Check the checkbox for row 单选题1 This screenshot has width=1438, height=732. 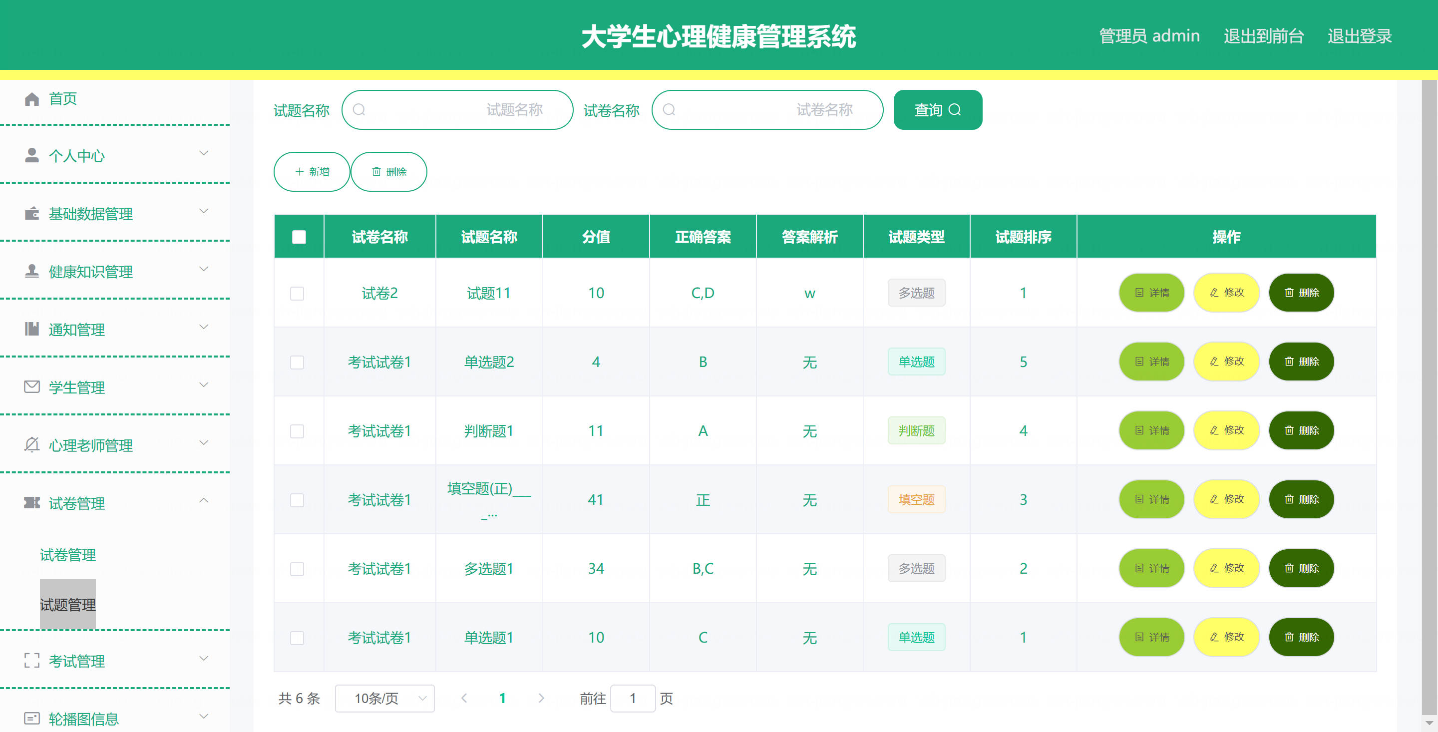(x=297, y=638)
